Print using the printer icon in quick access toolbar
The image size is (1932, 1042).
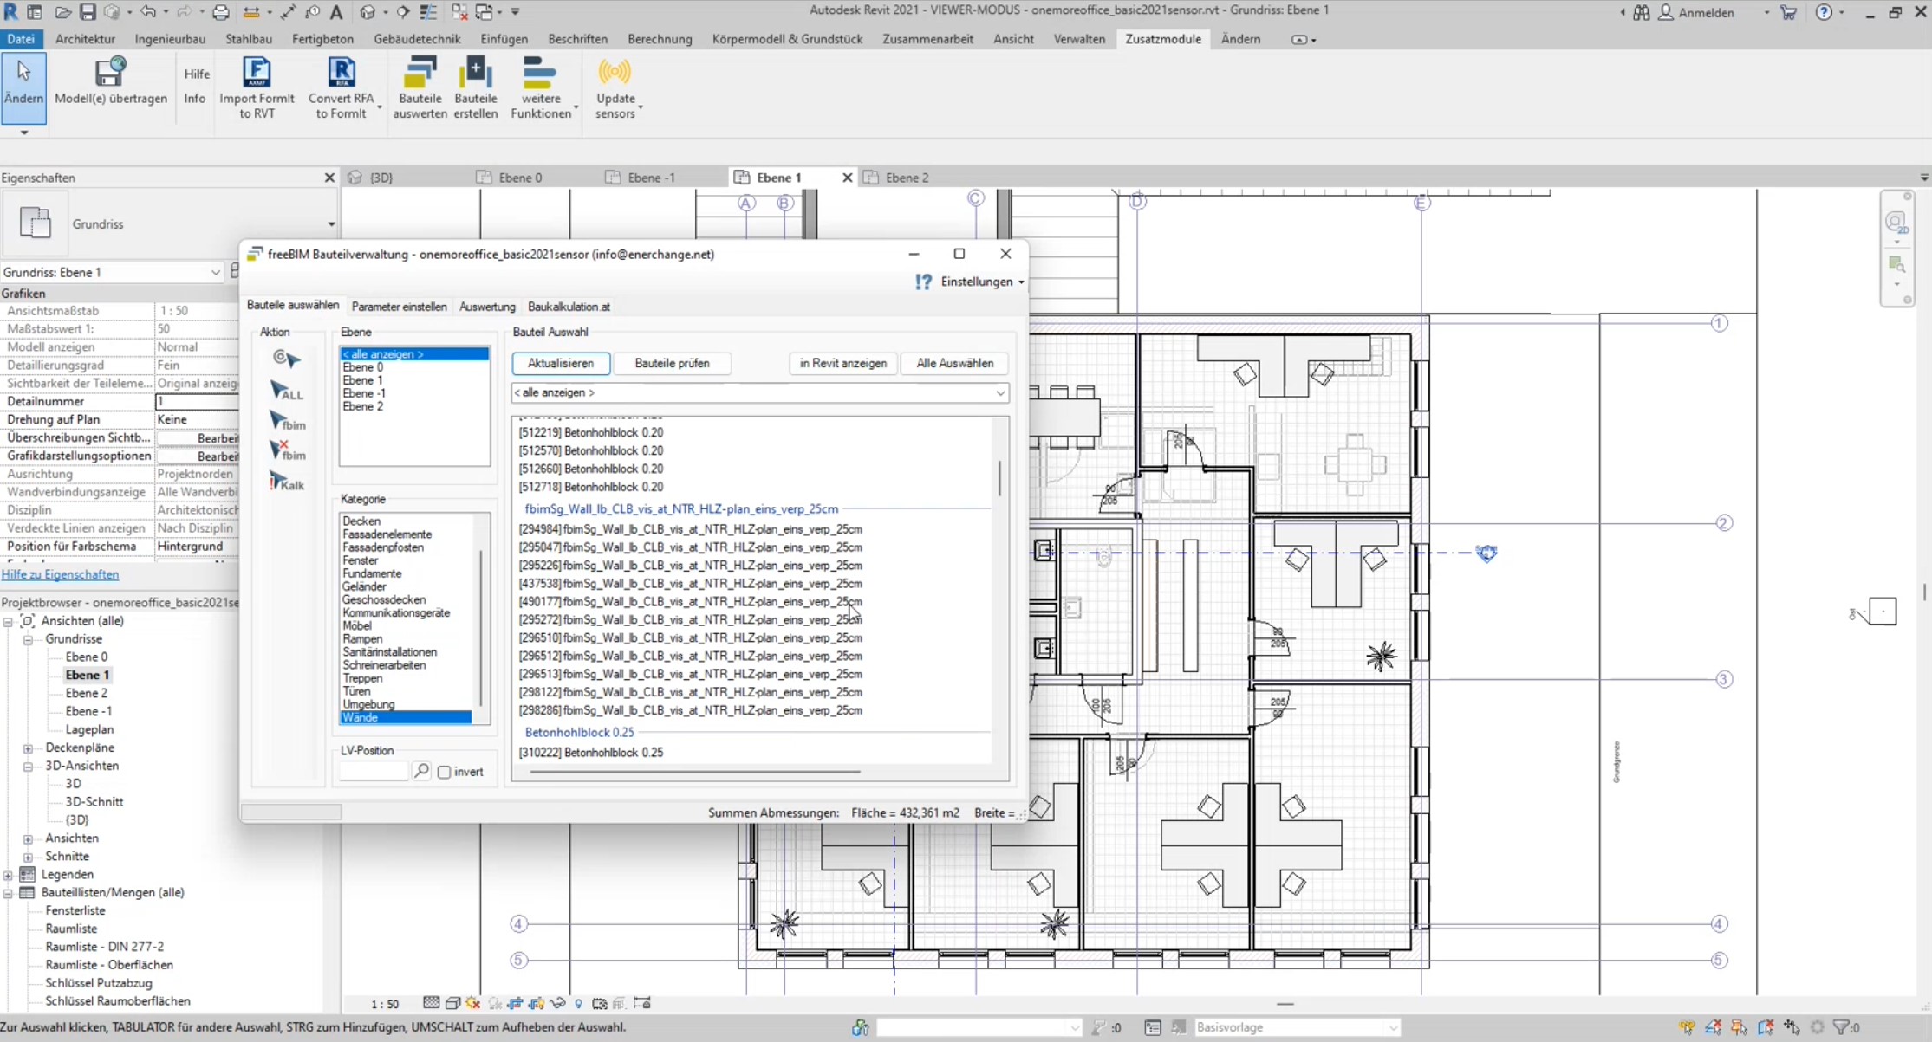(x=221, y=12)
